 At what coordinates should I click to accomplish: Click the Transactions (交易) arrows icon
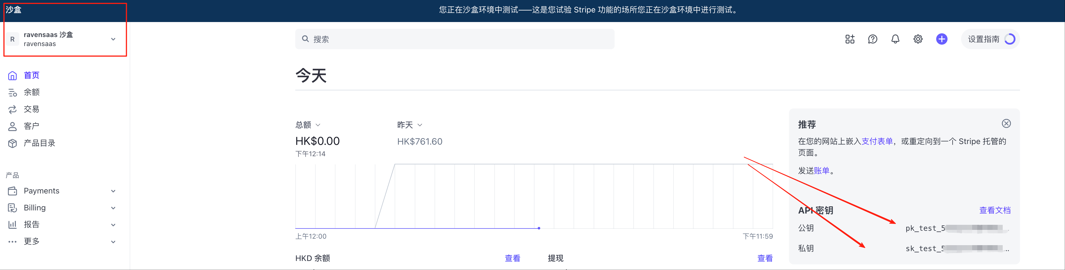(x=12, y=109)
